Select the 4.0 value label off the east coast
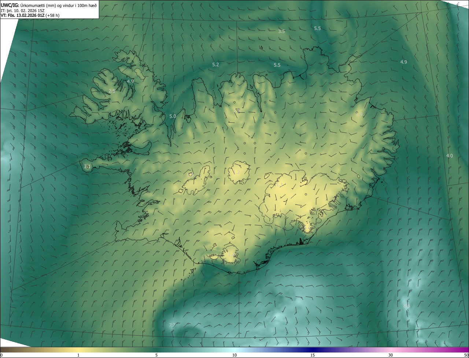This screenshot has width=469, height=358. (449, 156)
